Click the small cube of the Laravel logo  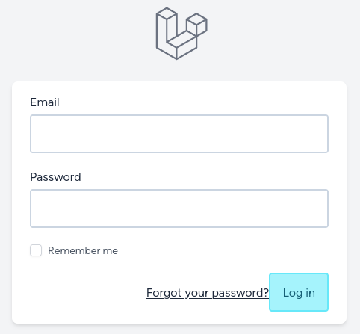click(196, 25)
